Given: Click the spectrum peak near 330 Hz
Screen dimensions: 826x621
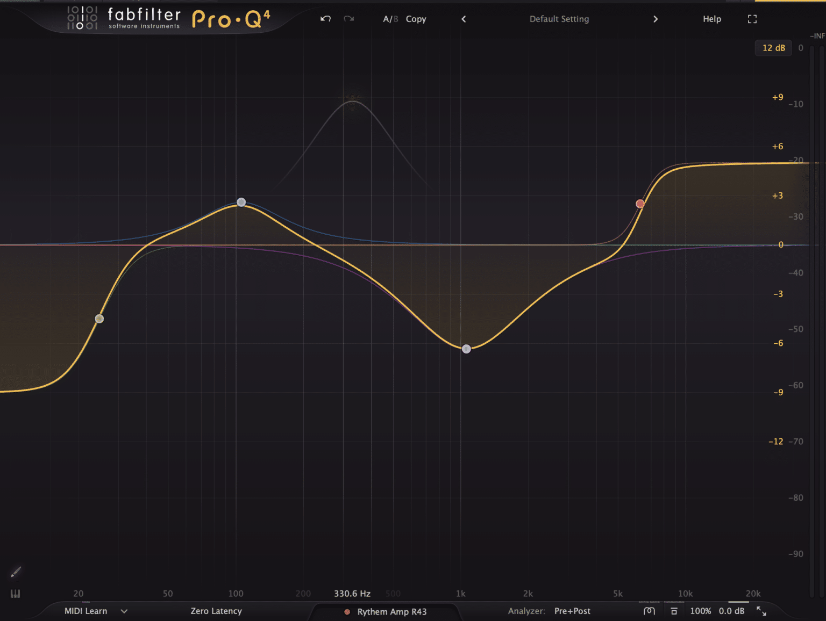Looking at the screenshot, I should click(352, 102).
